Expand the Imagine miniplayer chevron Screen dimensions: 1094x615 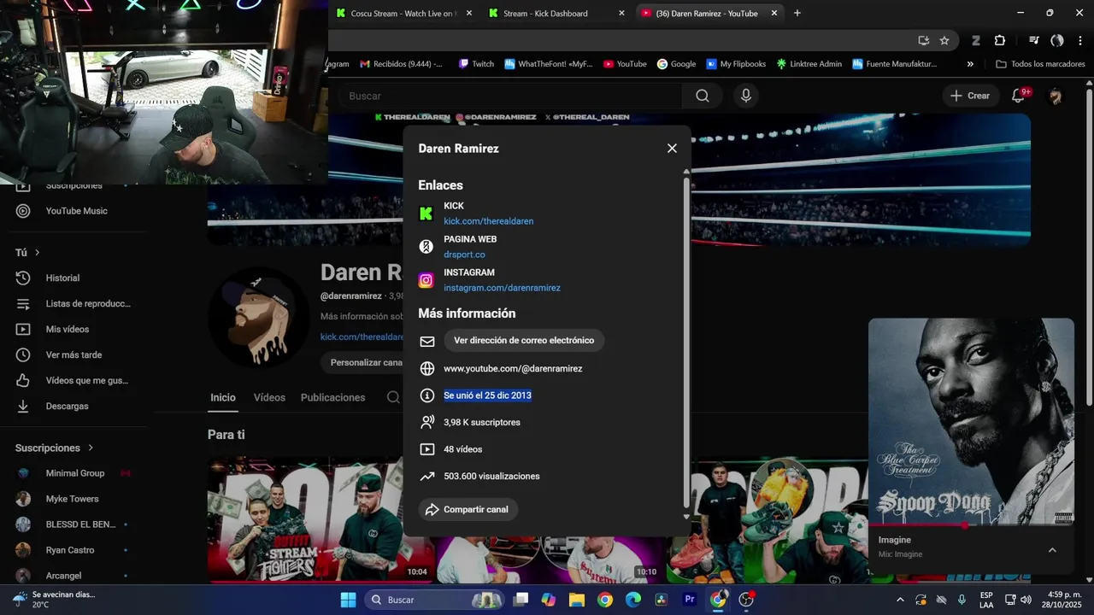click(1052, 550)
